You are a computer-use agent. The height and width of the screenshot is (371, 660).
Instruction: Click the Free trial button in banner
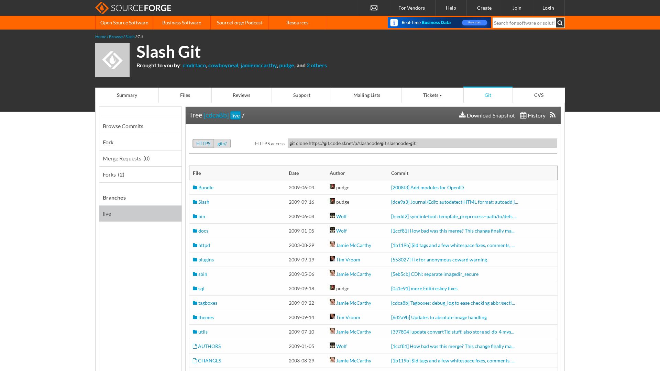[474, 23]
